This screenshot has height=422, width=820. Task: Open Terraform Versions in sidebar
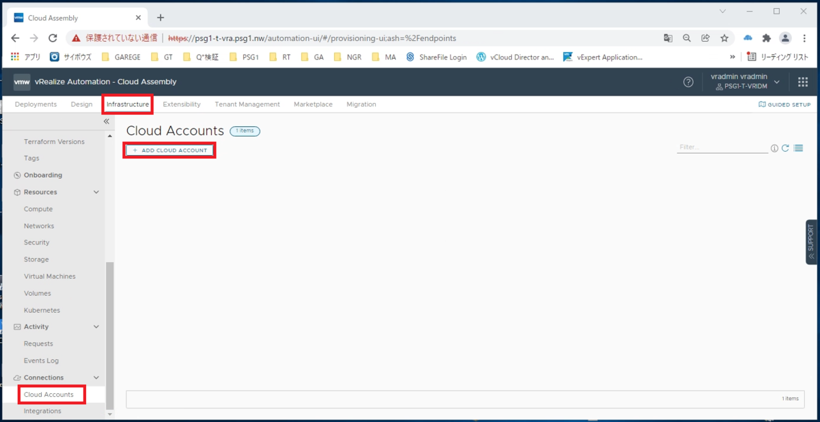[54, 142]
